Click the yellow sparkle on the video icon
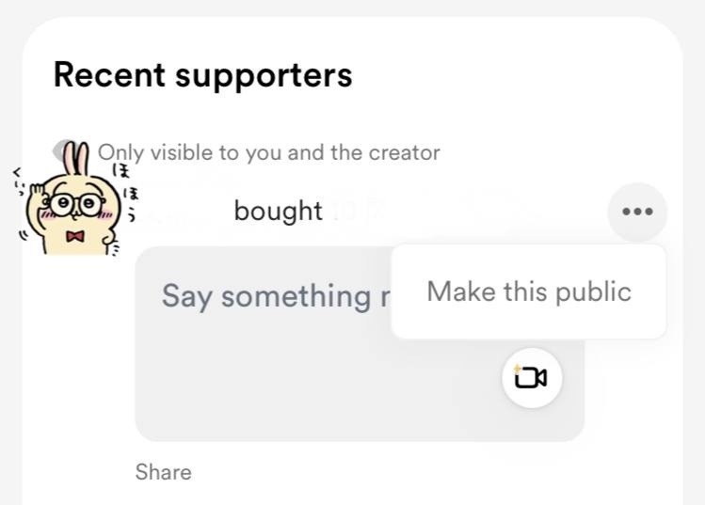The image size is (705, 505). 518,369
